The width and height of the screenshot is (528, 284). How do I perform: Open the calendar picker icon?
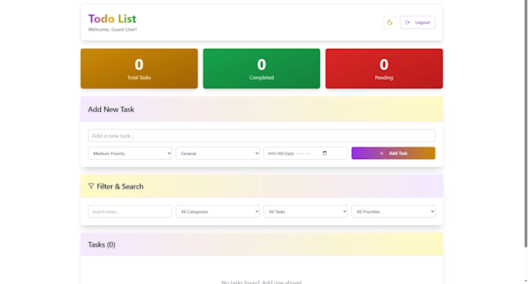(325, 153)
